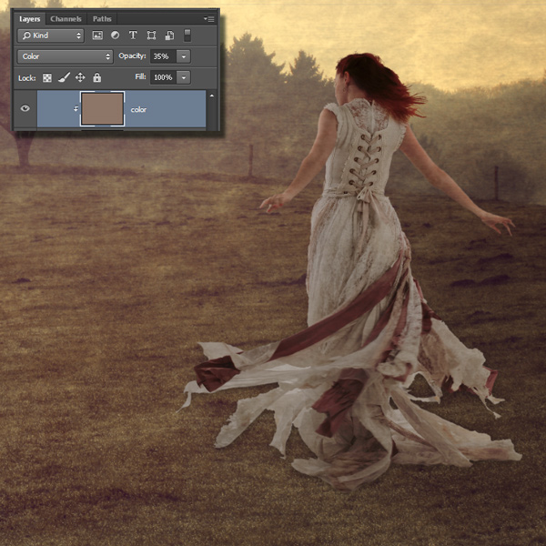Viewport: 546px width, 546px height.
Task: Click the layers list scroll up arrow
Action: pyautogui.click(x=212, y=96)
